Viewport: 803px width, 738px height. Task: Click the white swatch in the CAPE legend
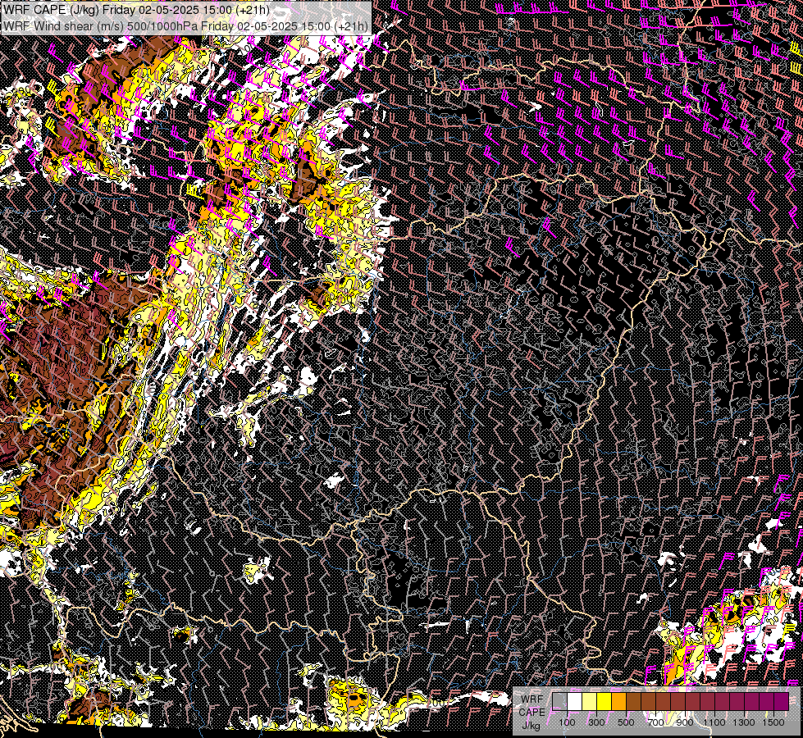coord(575,702)
